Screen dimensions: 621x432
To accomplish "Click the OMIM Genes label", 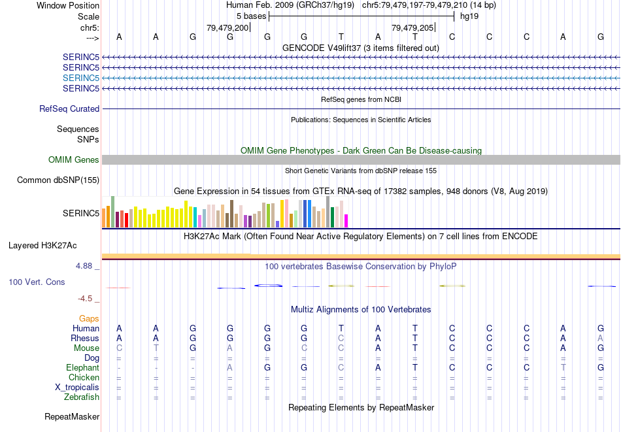I will click(x=74, y=159).
